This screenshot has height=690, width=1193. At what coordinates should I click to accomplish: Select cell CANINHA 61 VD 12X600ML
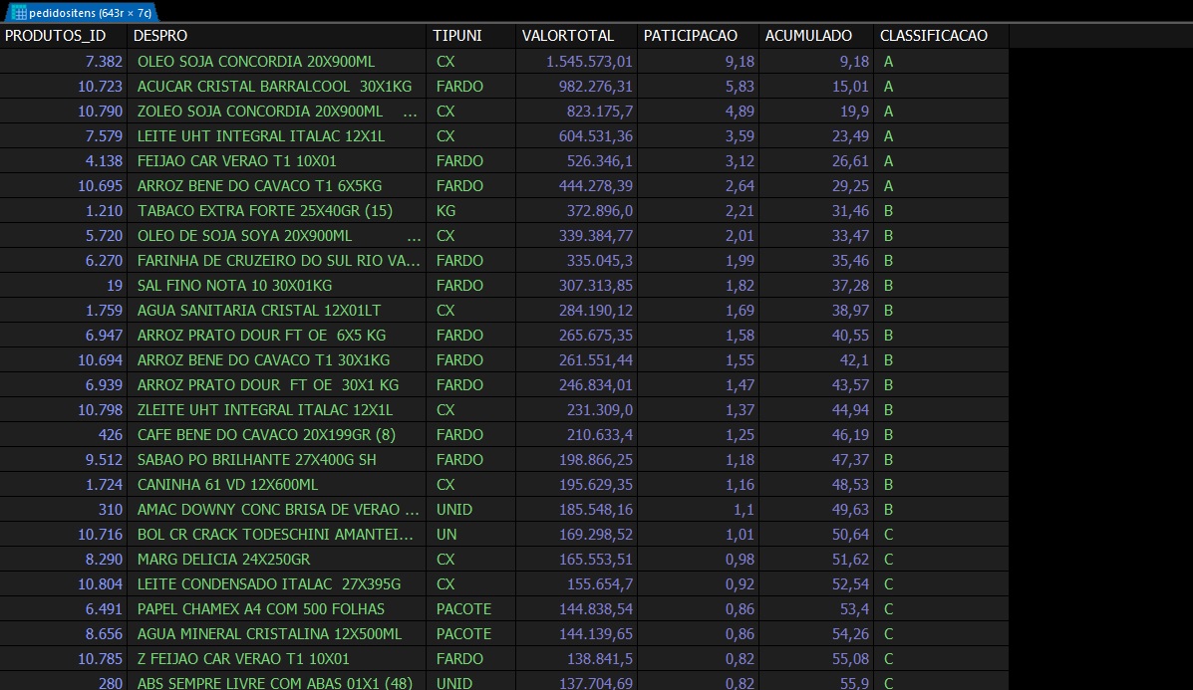pyautogui.click(x=277, y=485)
